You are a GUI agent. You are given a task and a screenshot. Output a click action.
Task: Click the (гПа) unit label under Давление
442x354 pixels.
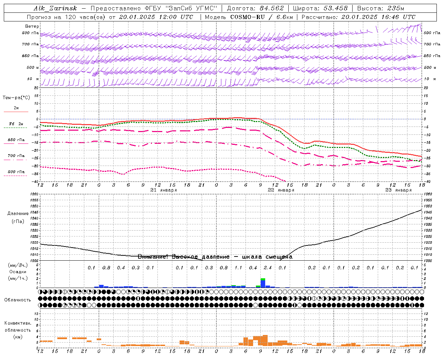pyautogui.click(x=18, y=222)
